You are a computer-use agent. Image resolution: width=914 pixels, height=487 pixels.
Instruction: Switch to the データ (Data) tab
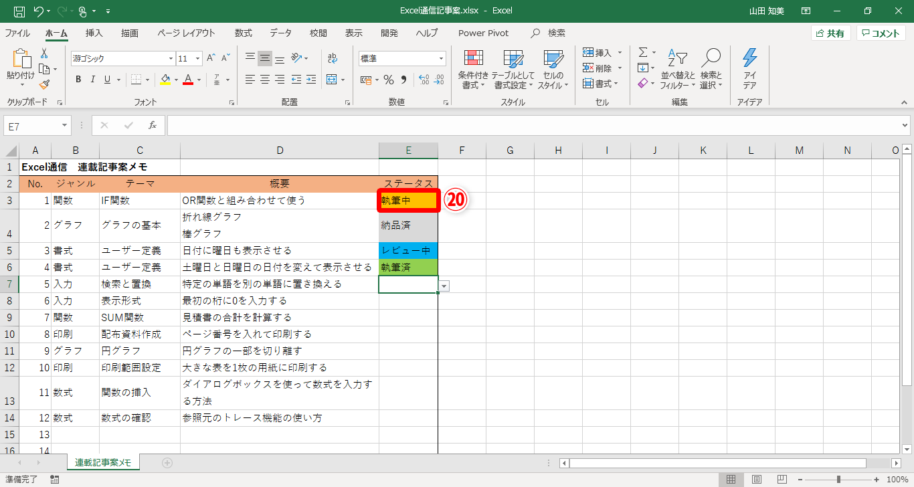(x=281, y=33)
